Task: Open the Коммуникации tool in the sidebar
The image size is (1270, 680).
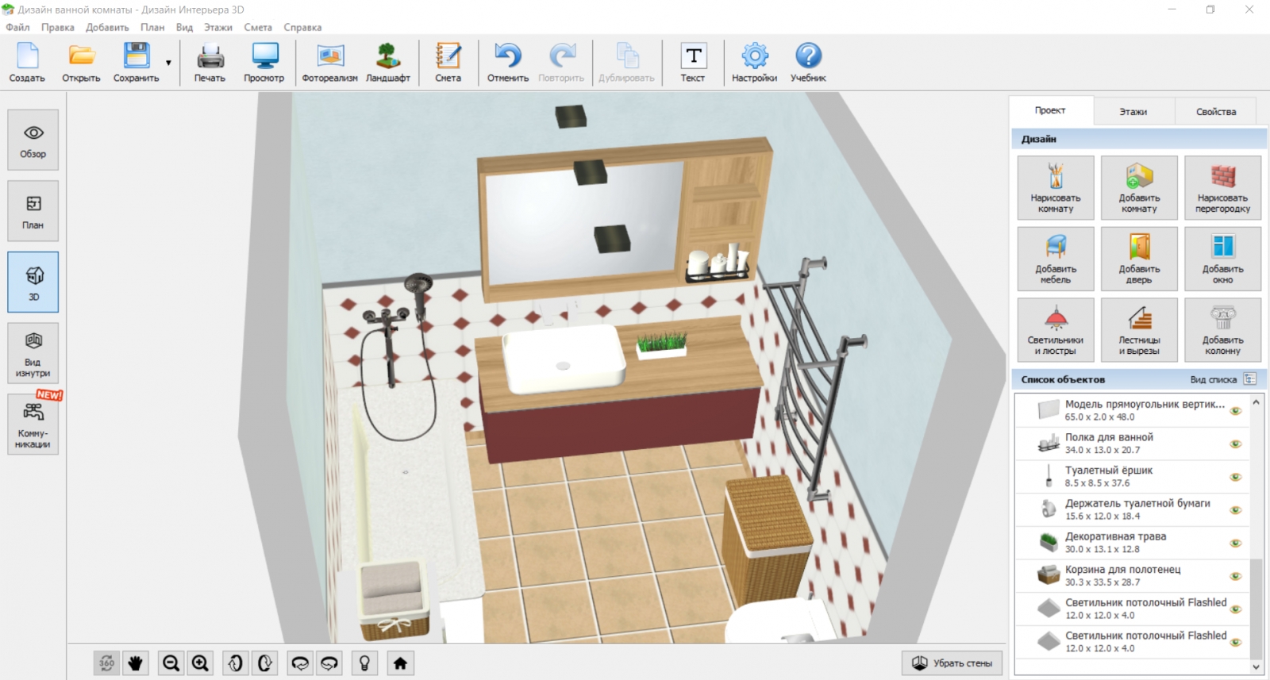Action: (x=33, y=425)
